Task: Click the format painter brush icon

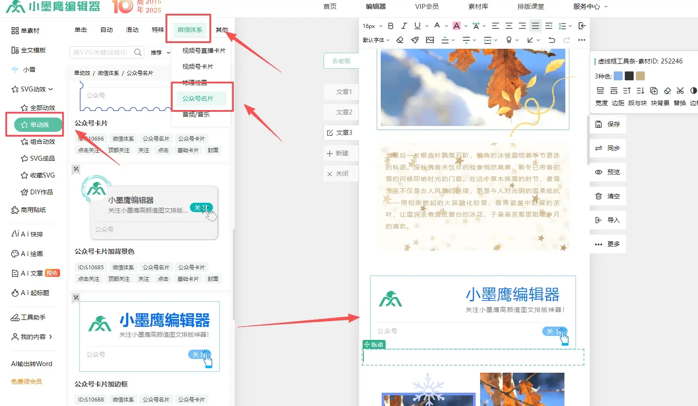Action: coord(415,40)
